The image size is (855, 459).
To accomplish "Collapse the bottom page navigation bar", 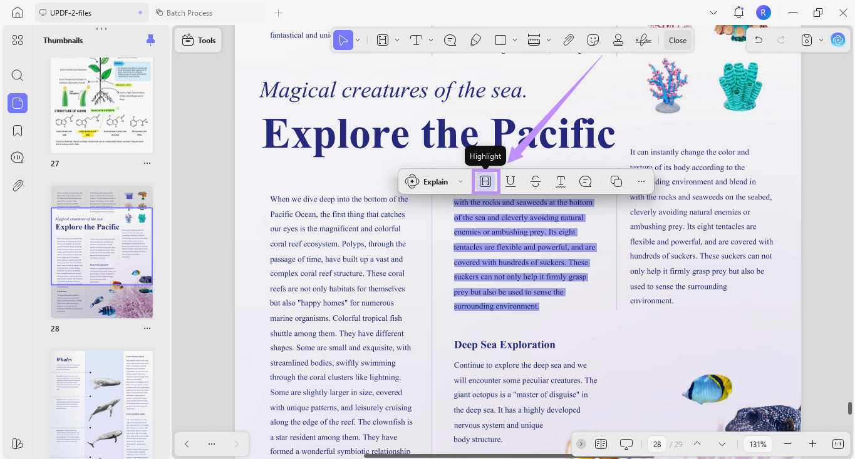I will [581, 444].
